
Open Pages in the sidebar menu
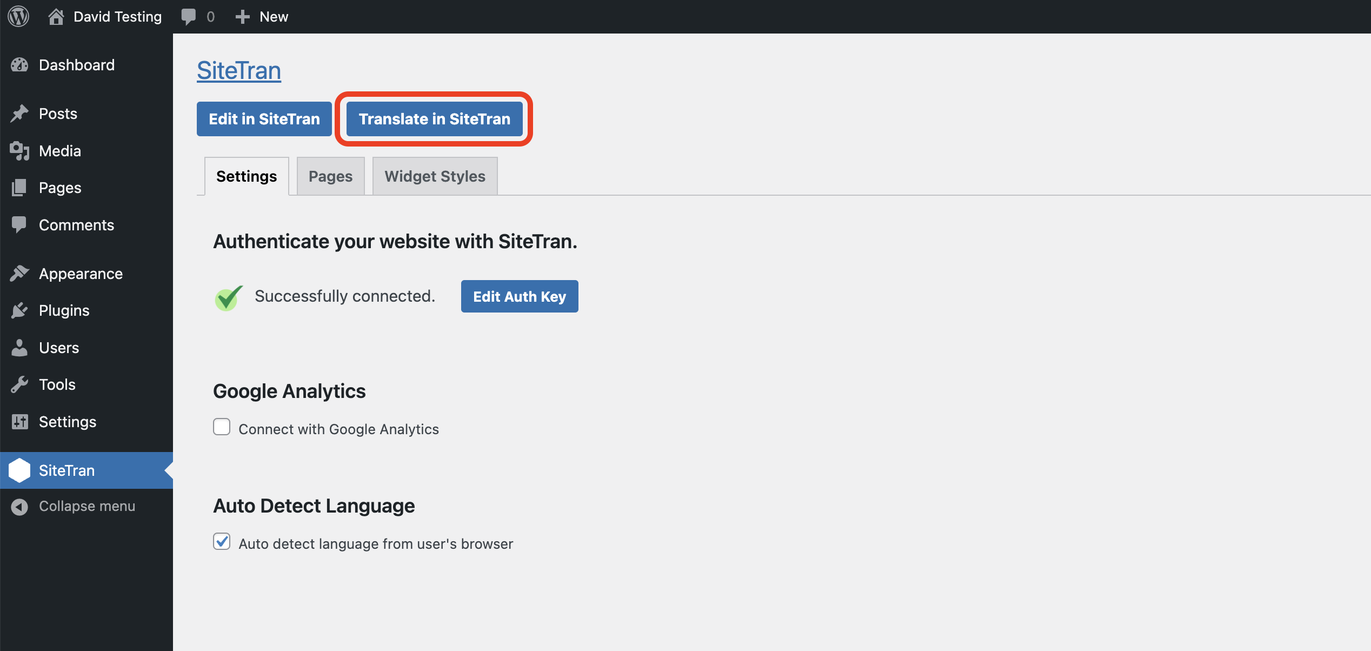coord(86,188)
